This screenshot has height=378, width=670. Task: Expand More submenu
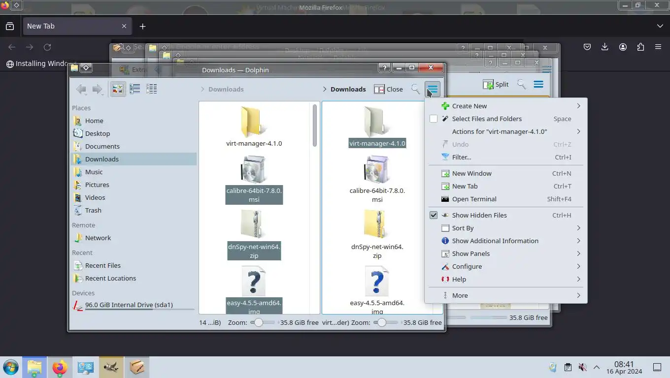coord(505,295)
